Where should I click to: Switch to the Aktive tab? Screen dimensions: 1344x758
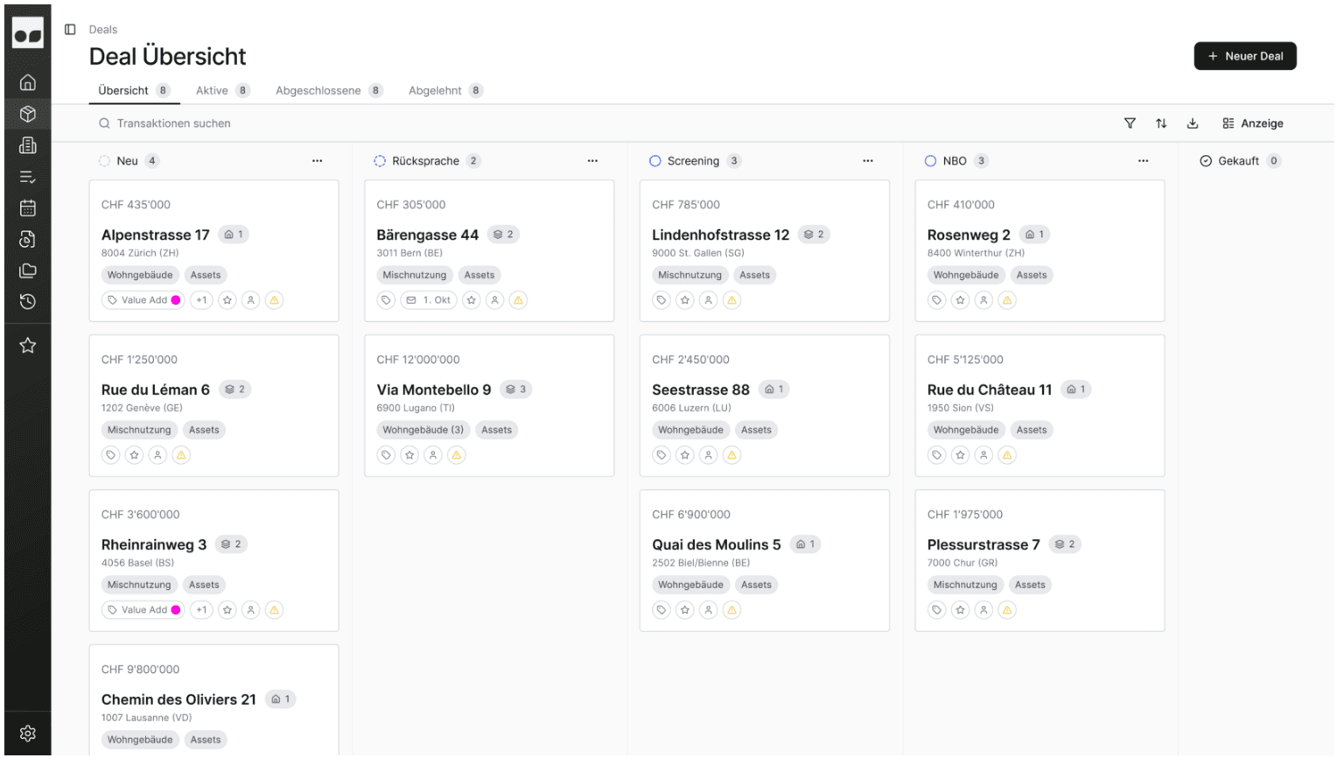(222, 91)
